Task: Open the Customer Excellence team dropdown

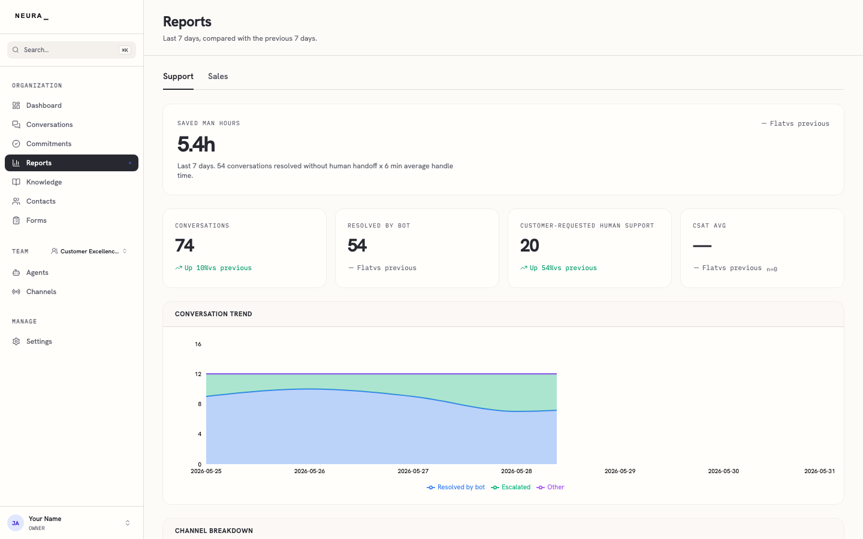Action: [89, 251]
